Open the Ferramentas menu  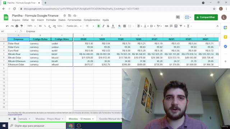(74, 20)
